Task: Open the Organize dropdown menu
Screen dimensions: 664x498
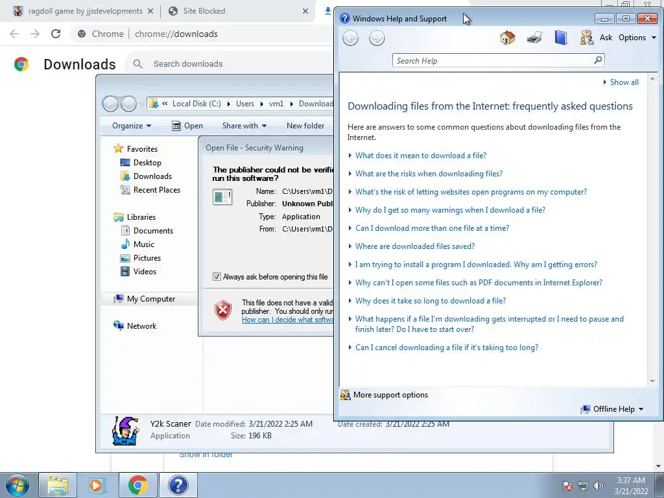Action: 132,126
